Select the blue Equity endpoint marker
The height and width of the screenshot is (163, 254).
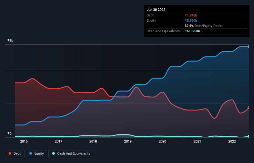pyautogui.click(x=249, y=47)
